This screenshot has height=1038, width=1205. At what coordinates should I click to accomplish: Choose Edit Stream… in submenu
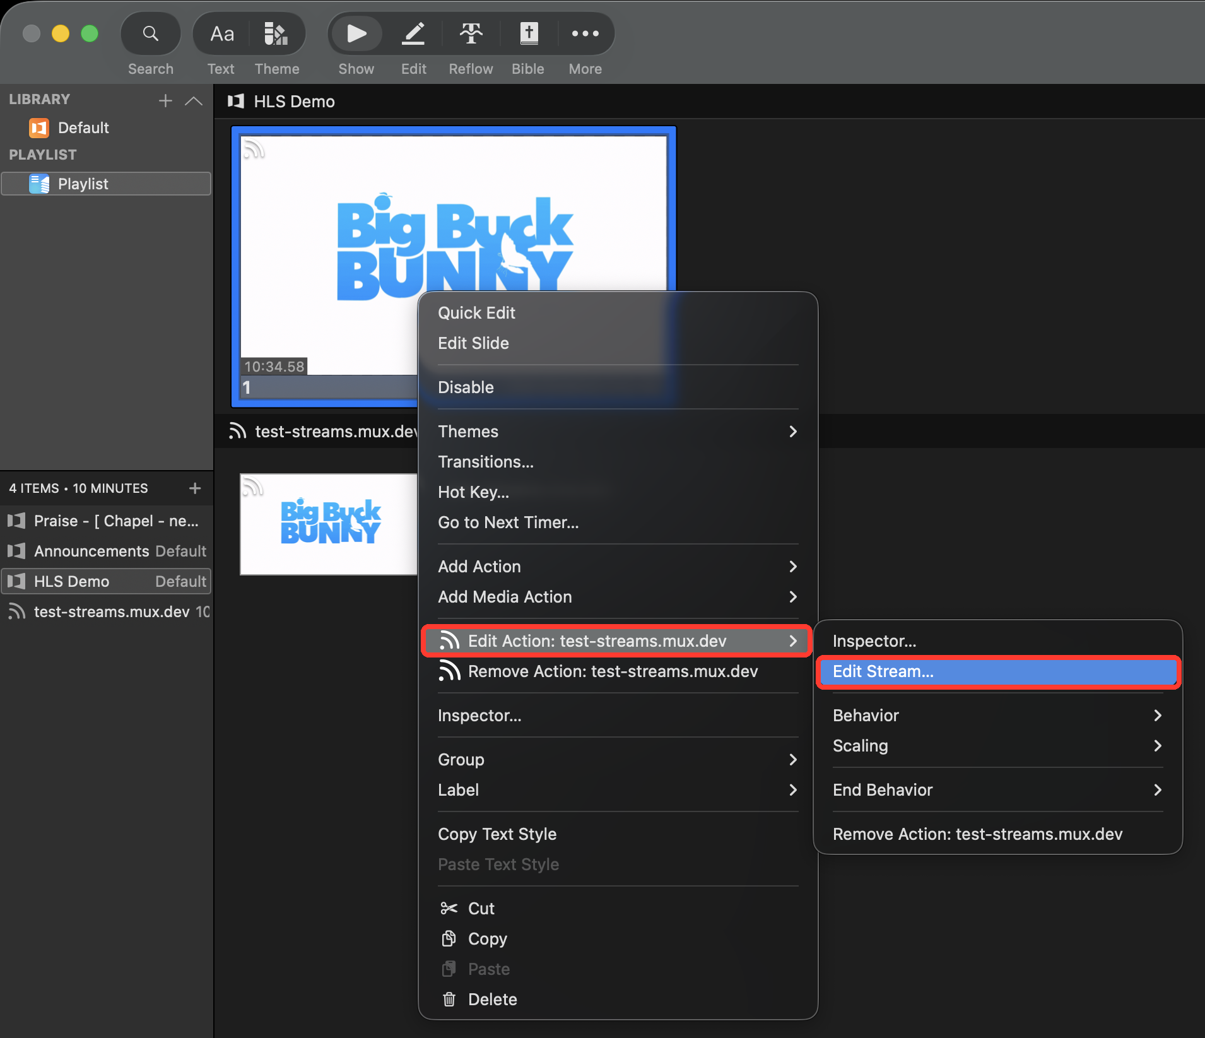tap(997, 671)
